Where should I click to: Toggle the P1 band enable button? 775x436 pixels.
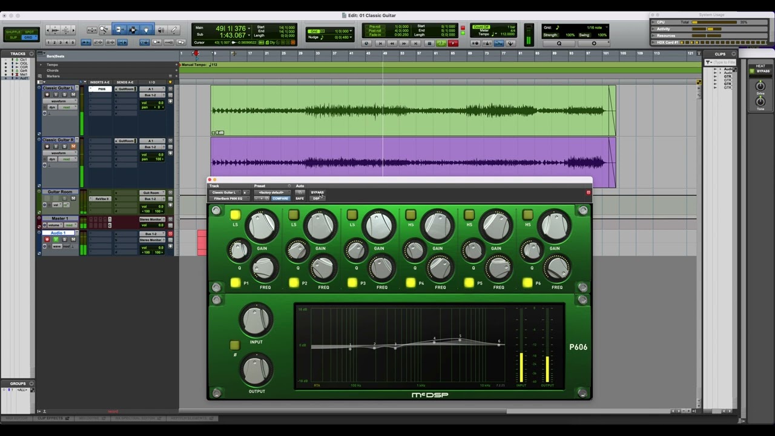235,283
